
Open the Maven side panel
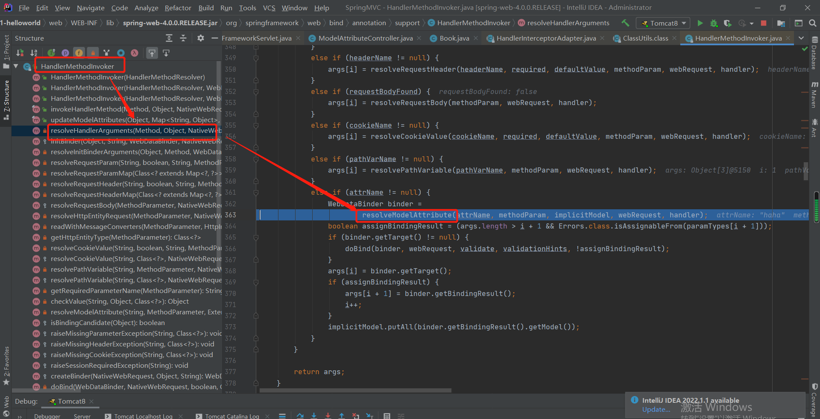click(814, 94)
